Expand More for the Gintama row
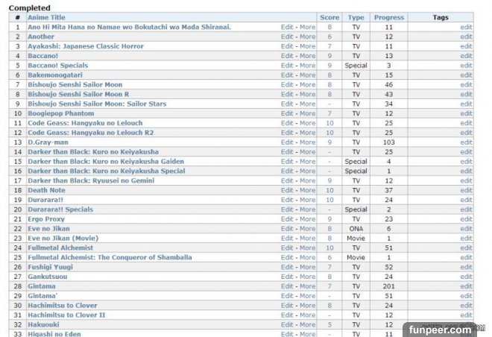Screen dimensions: 492x337 click(x=307, y=286)
